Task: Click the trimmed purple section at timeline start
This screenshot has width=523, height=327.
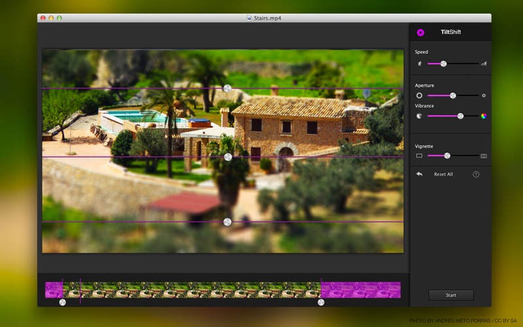Action: (x=54, y=290)
